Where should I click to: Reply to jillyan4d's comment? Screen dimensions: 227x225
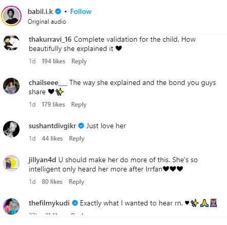(77, 182)
